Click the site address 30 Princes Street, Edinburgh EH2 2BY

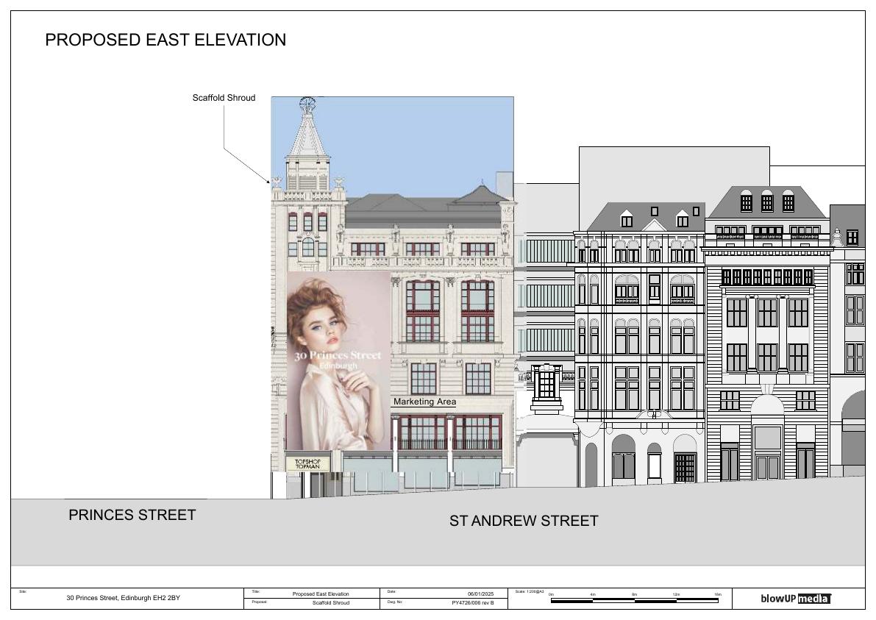(124, 598)
